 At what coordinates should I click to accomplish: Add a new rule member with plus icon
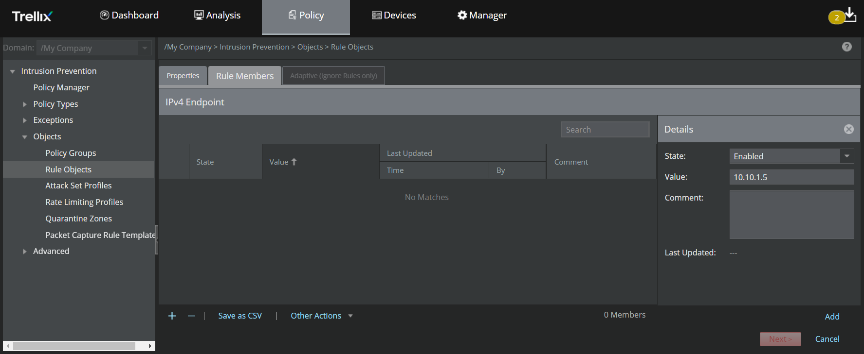click(172, 316)
